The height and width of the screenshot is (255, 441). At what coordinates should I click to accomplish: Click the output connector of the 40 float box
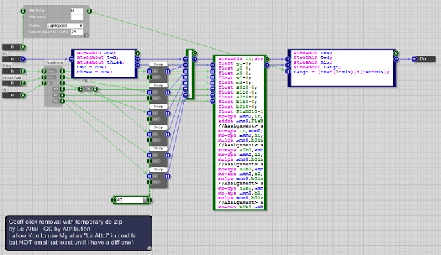[149, 200]
